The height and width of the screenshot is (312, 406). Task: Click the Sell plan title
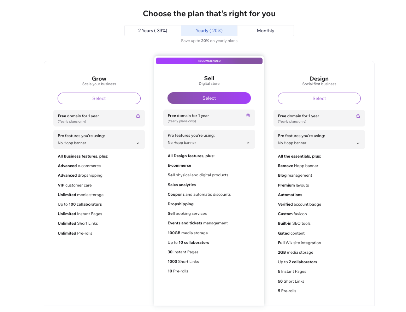[209, 78]
